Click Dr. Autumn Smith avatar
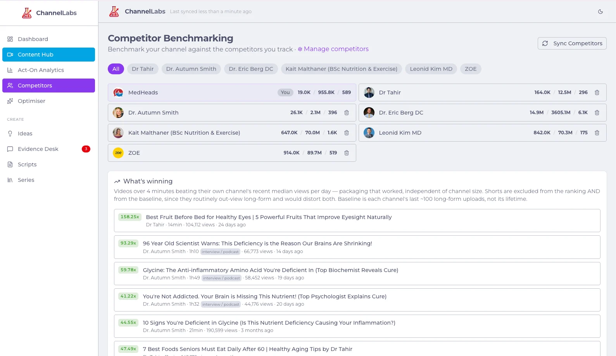Image resolution: width=616 pixels, height=356 pixels. (x=118, y=113)
